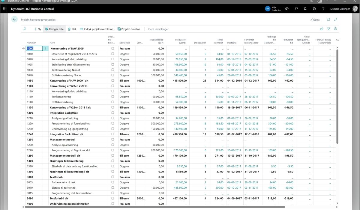Click the page title Projekt hovedopgaveoversigt

coord(38,20)
